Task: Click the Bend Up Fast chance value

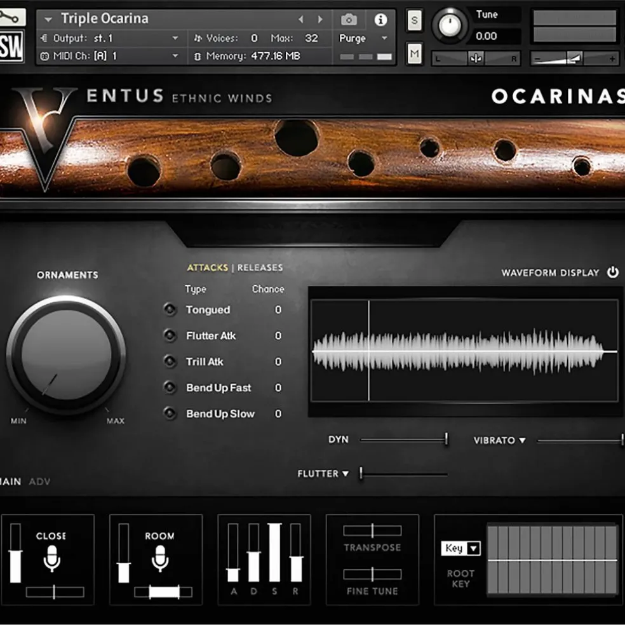Action: click(x=278, y=387)
